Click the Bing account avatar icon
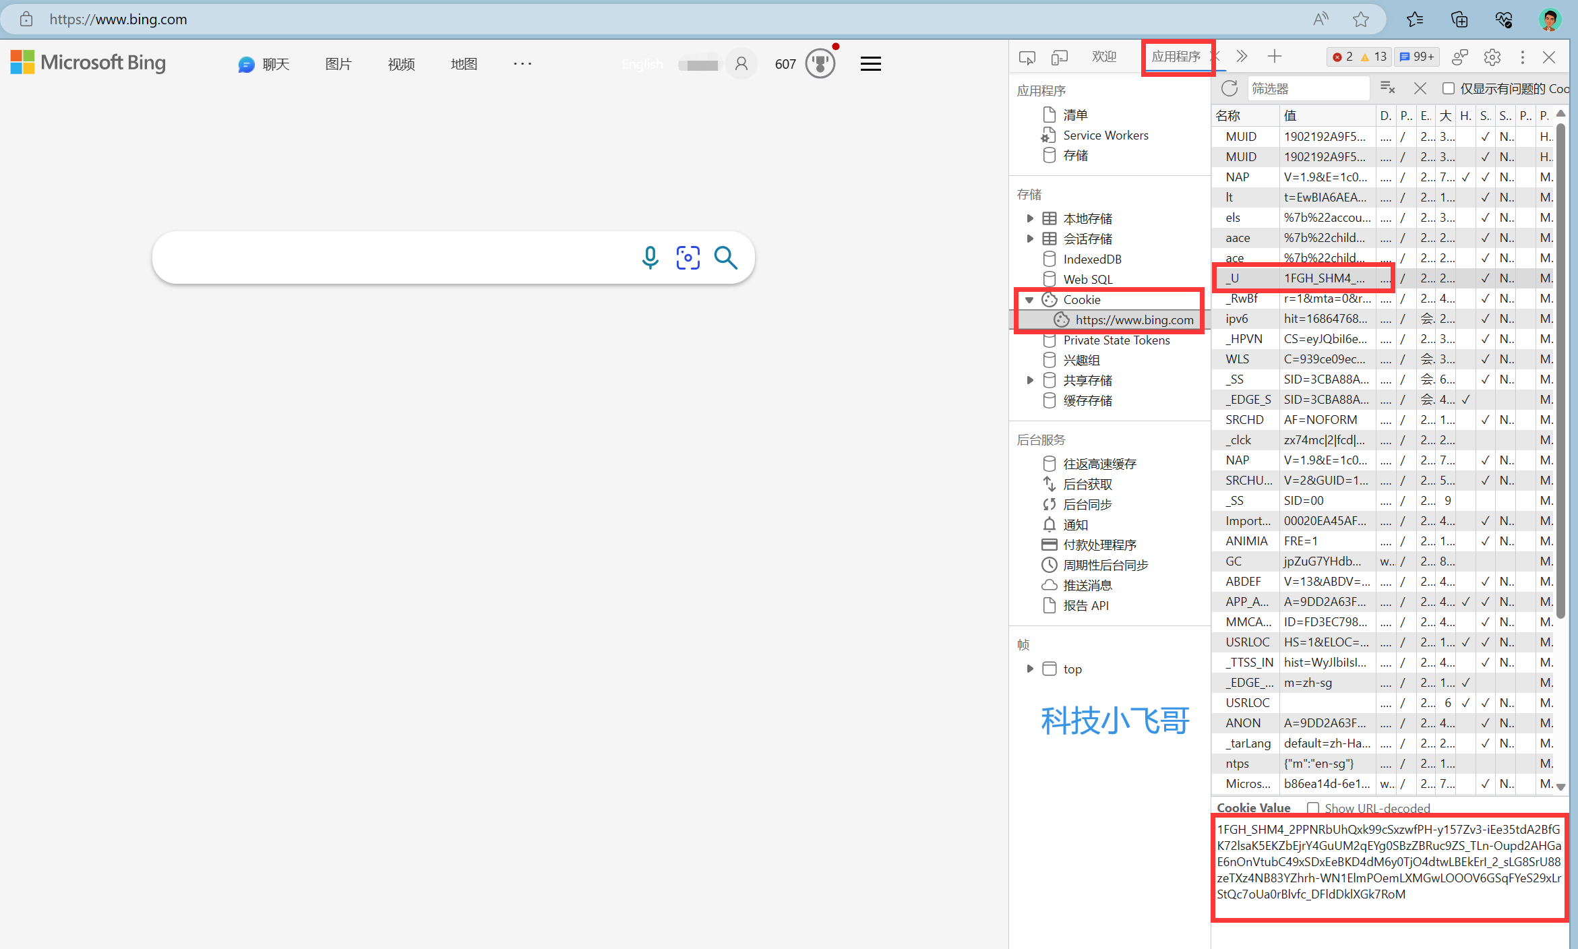The image size is (1578, 949). (741, 64)
